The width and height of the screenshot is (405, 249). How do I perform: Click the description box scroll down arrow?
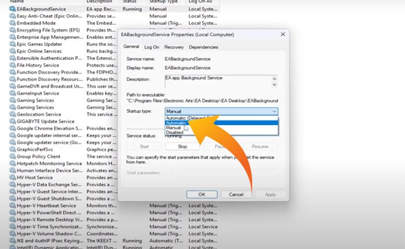[274, 85]
